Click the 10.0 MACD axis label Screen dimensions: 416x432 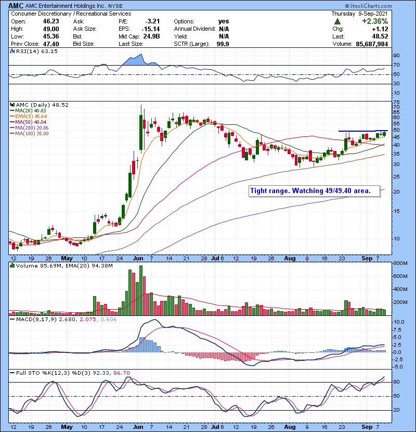click(399, 322)
